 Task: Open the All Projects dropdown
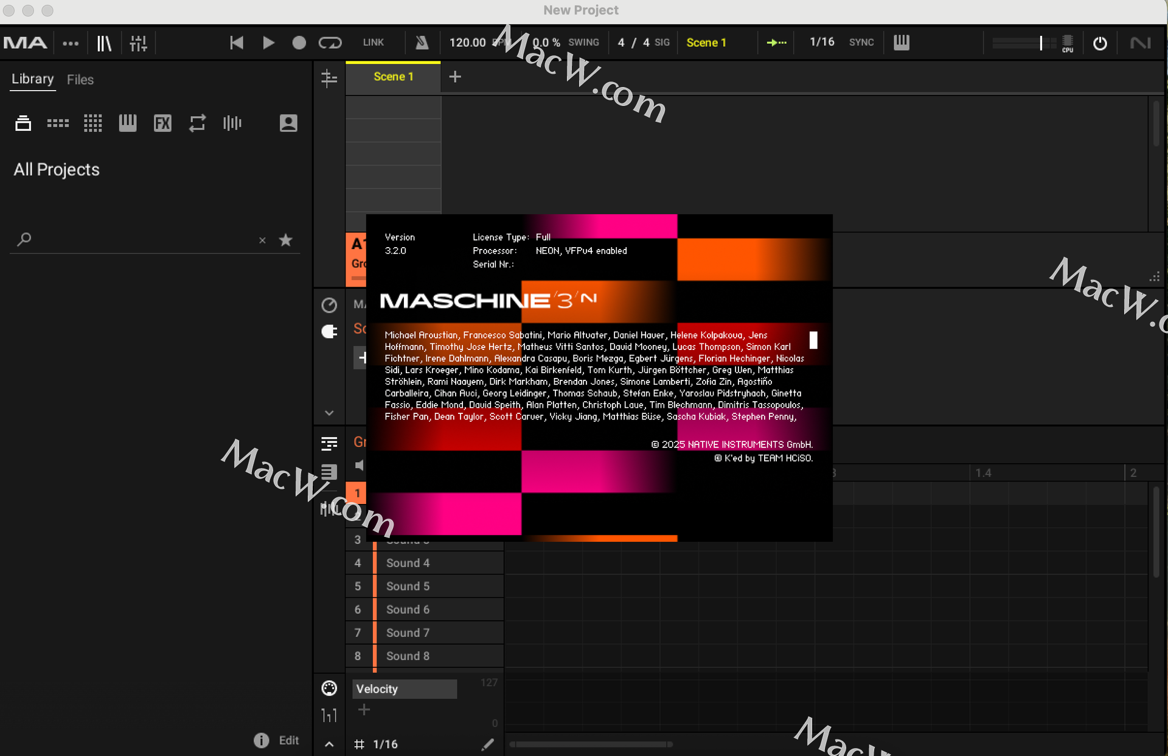57,169
